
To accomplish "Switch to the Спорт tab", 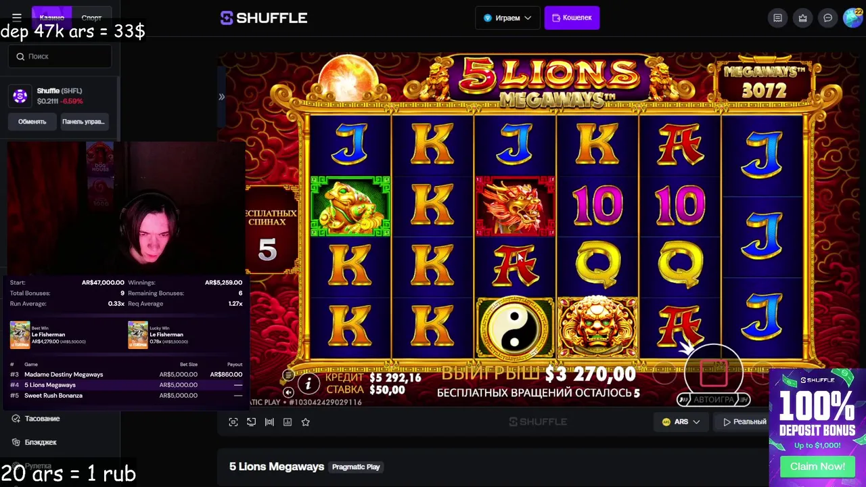I will pos(91,18).
